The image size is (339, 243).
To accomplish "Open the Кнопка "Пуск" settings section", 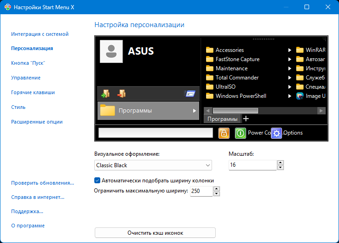I will tap(28, 63).
